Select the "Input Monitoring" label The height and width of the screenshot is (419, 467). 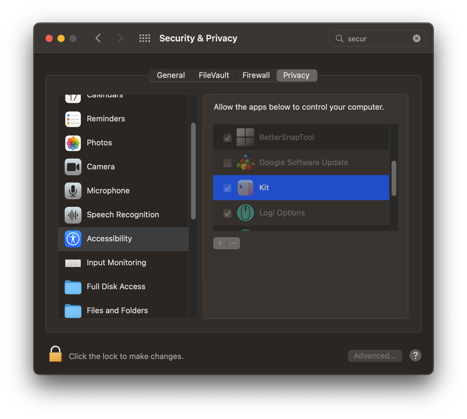pyautogui.click(x=116, y=263)
